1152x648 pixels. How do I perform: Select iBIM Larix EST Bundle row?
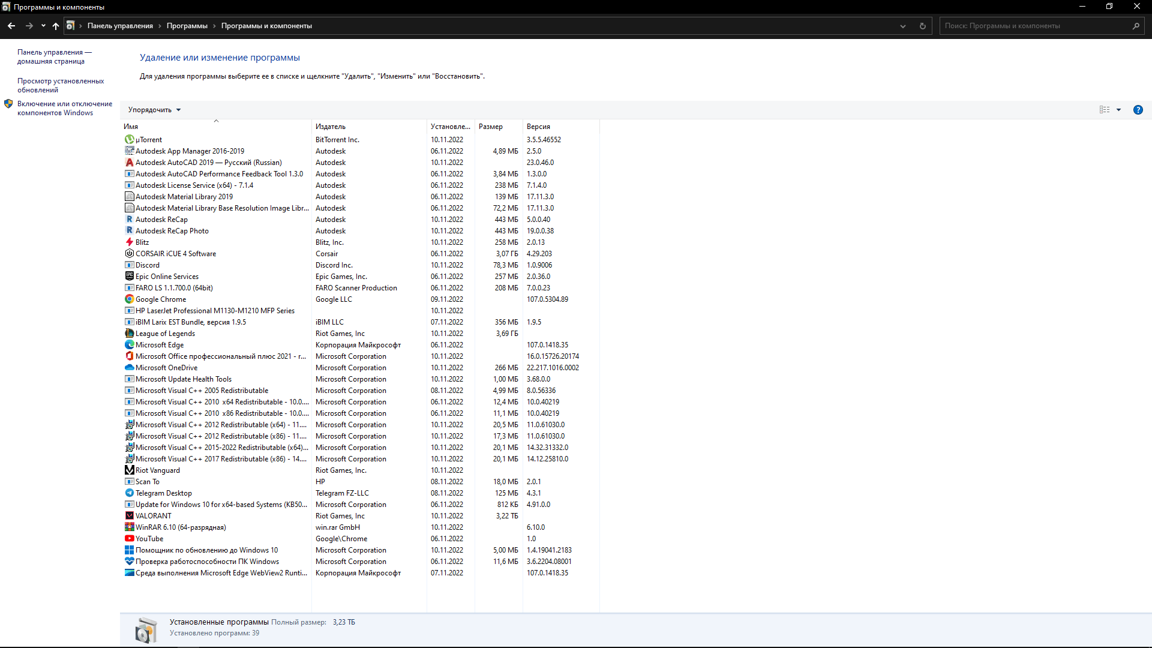(x=360, y=322)
